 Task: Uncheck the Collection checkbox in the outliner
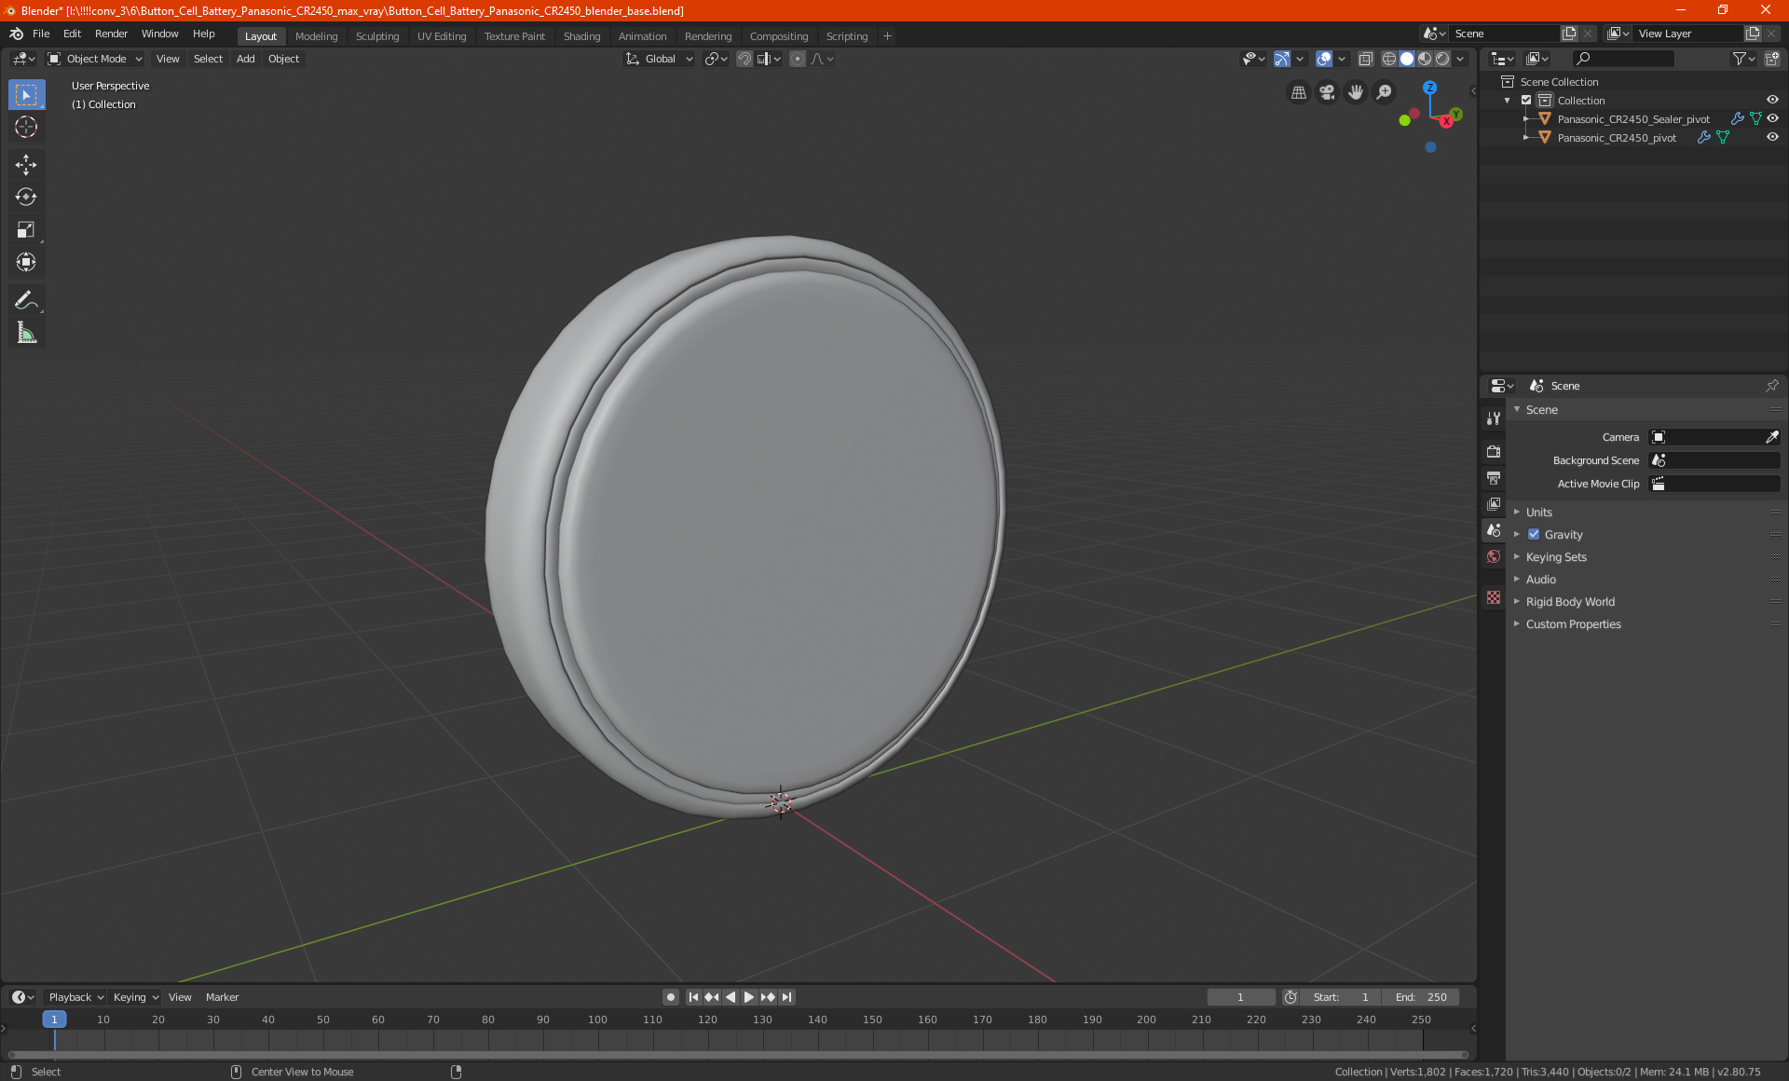click(1526, 101)
